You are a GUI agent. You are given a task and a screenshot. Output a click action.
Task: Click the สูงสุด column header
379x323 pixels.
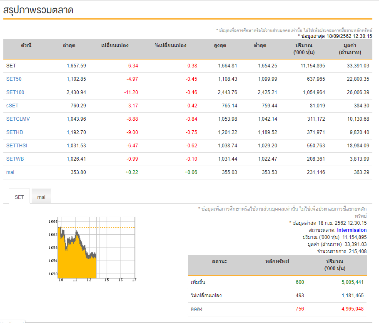pyautogui.click(x=220, y=45)
